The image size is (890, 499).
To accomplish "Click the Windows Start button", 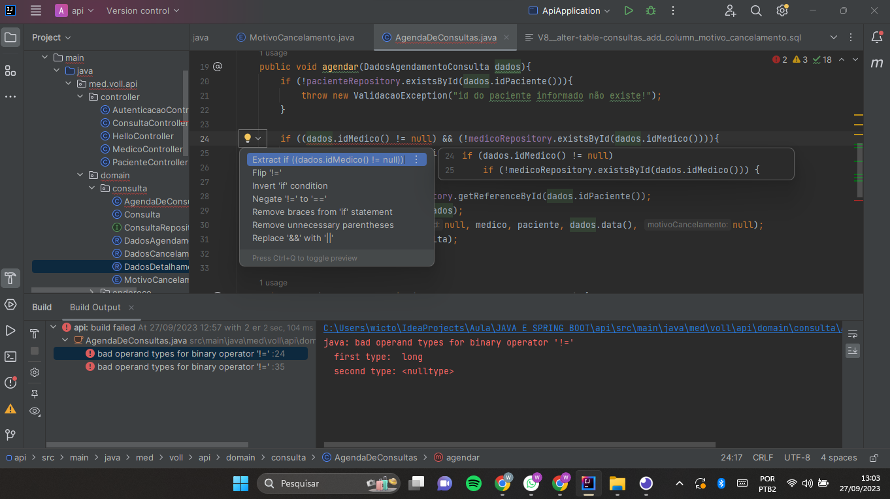I will tap(240, 483).
